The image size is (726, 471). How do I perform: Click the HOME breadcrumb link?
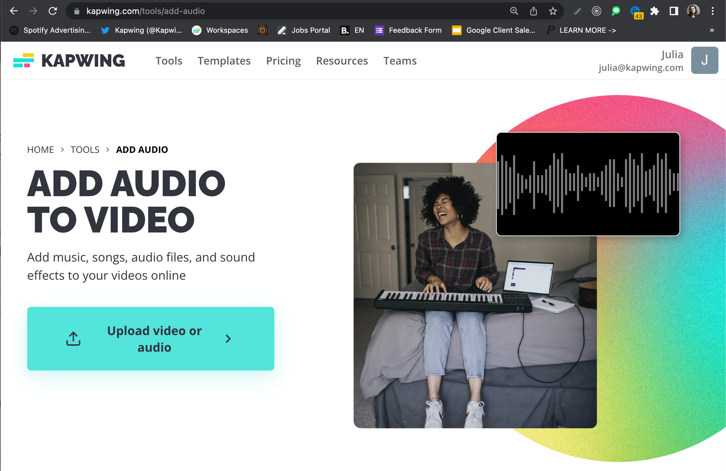click(x=40, y=150)
